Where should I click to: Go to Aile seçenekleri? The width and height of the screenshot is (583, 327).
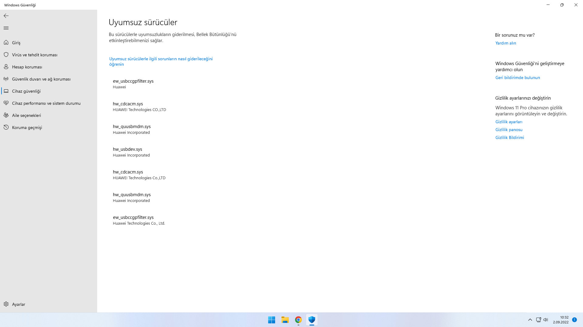[x=49, y=115]
